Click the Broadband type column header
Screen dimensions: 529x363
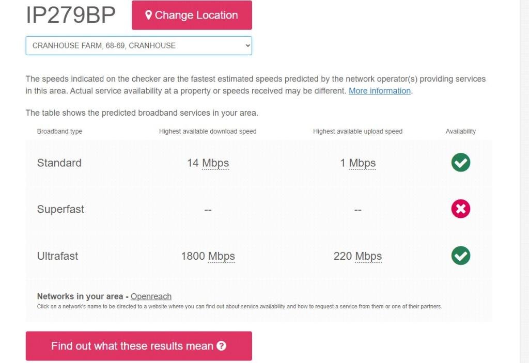pos(59,131)
